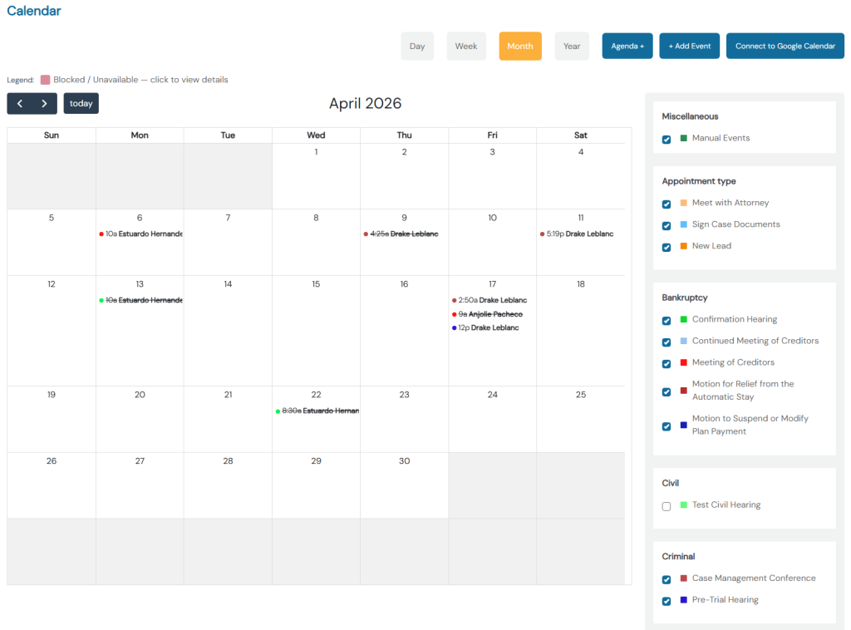Enable Test Civil Hearing checkbox
The image size is (851, 630).
coord(667,506)
